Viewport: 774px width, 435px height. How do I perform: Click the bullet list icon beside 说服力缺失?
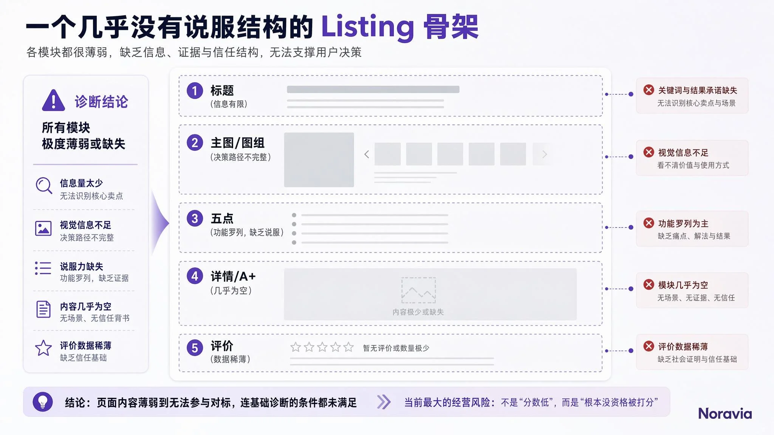43,268
